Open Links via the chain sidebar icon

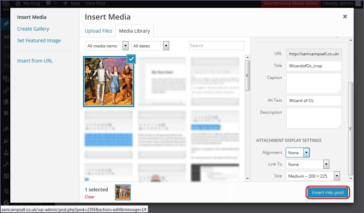(x=6, y=91)
